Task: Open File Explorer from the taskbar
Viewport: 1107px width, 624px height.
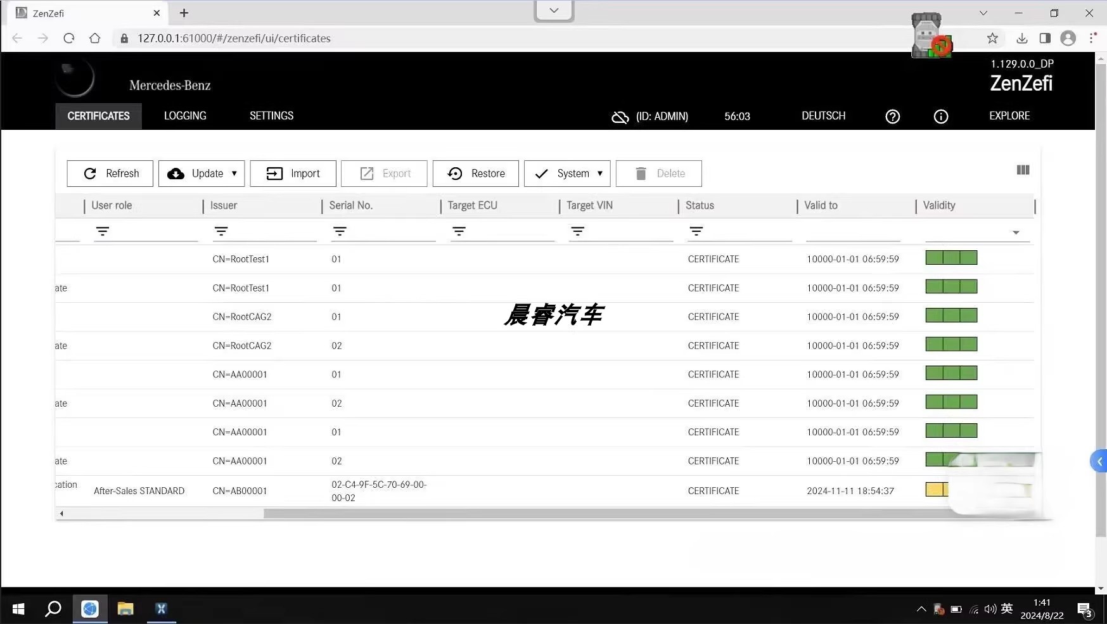Action: [125, 609]
